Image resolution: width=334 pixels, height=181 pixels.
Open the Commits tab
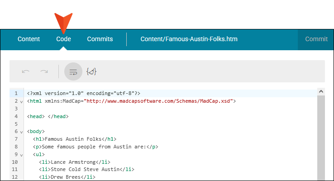100,39
